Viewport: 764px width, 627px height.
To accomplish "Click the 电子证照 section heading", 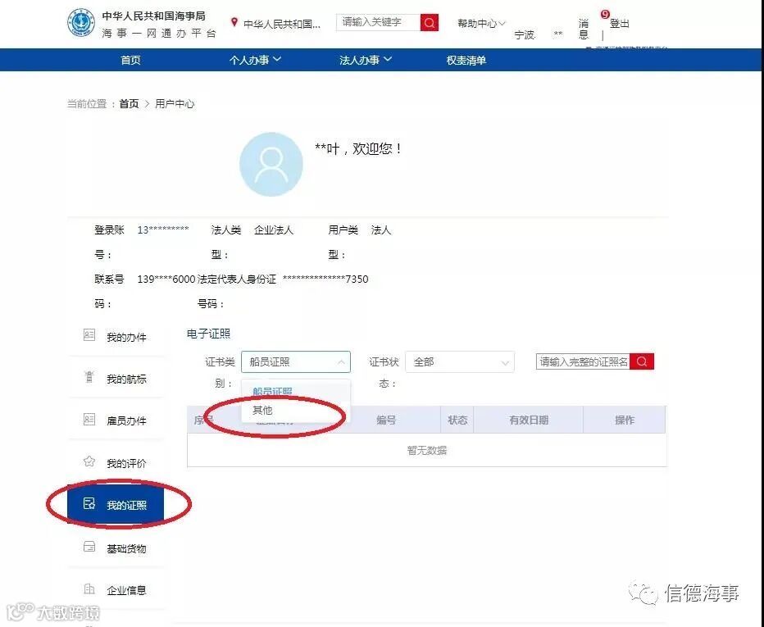I will click(208, 334).
